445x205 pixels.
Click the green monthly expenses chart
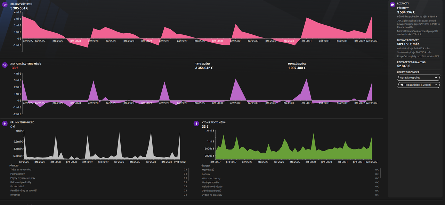click(294, 145)
